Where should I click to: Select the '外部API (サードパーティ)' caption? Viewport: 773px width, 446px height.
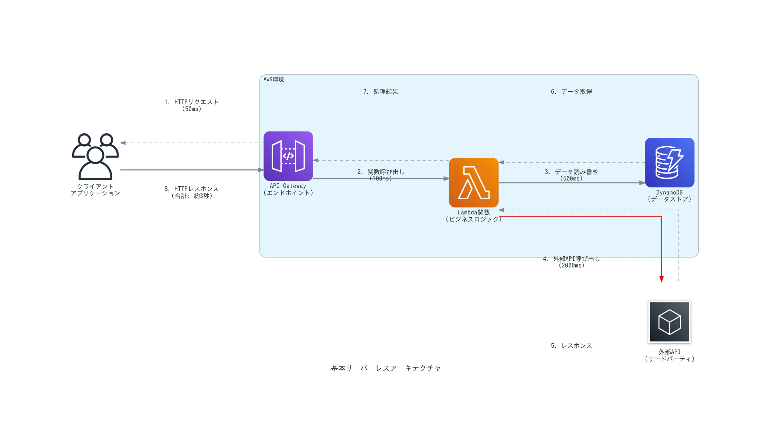(x=670, y=355)
